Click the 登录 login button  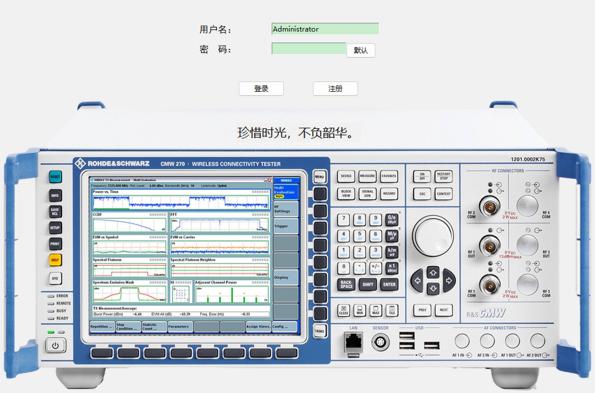click(261, 89)
